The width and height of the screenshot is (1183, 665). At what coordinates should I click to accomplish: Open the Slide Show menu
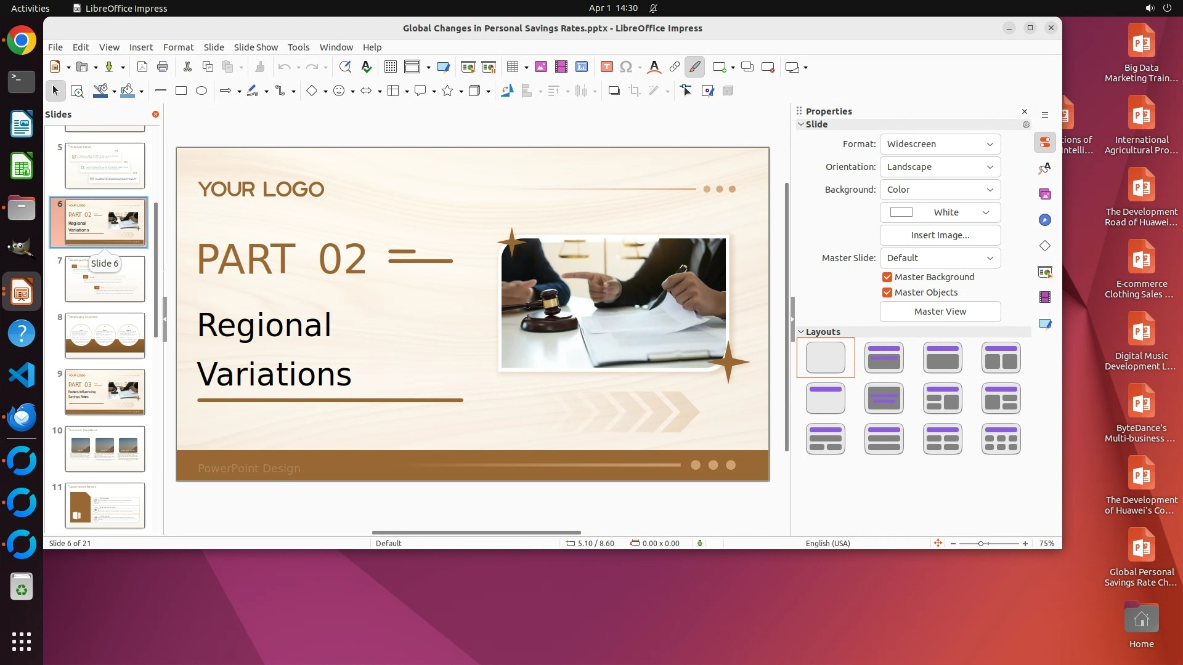point(255,47)
